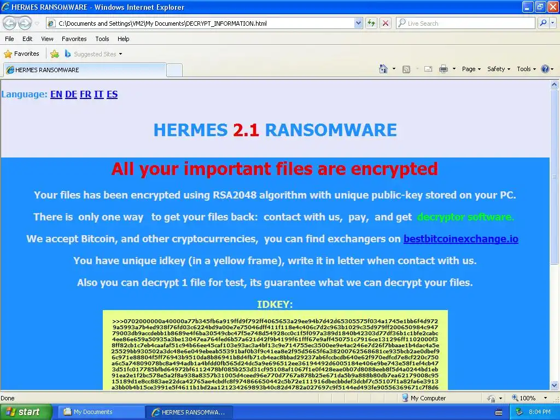
Task: Open the Favorites menu
Action: (x=74, y=39)
